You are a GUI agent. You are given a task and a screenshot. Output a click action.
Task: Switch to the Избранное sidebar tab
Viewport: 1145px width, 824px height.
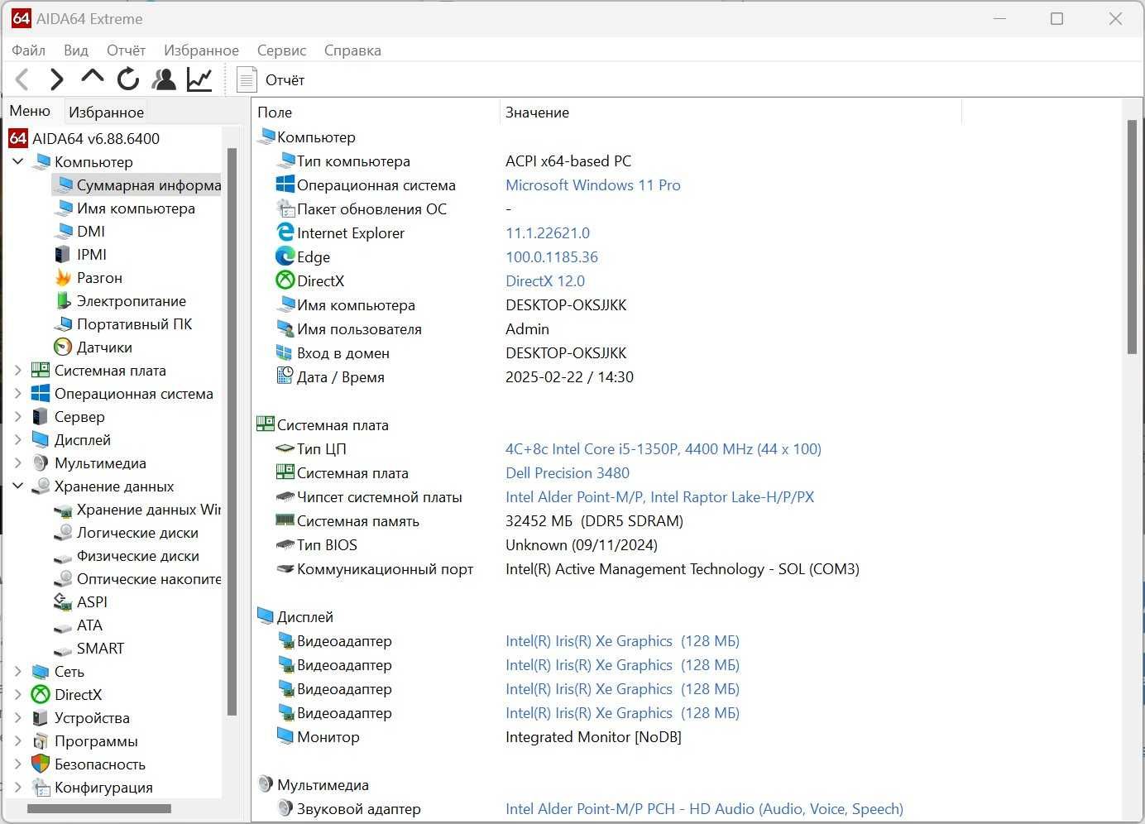pyautogui.click(x=106, y=112)
